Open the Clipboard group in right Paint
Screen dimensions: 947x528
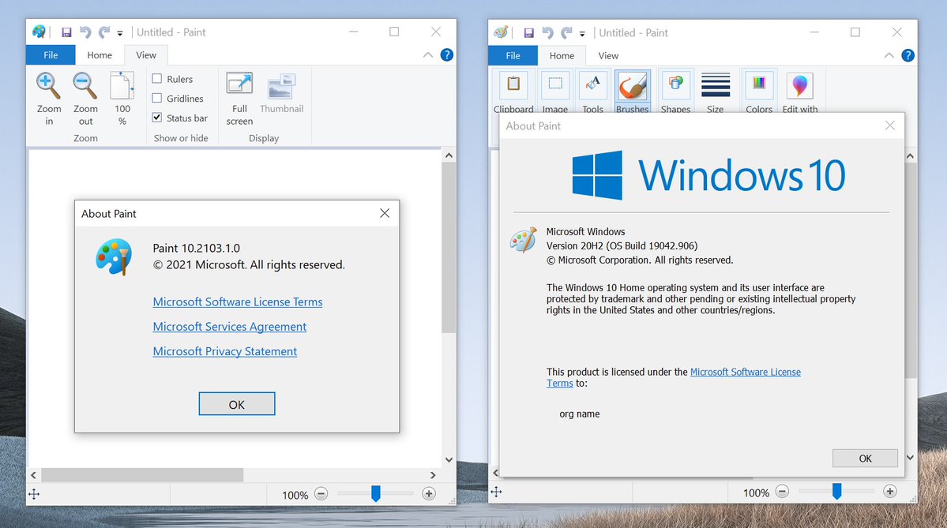click(513, 92)
